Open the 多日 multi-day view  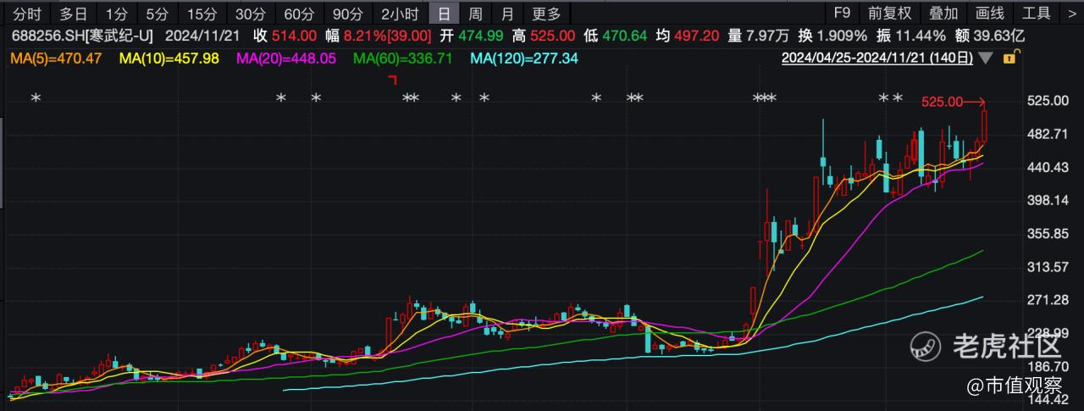(x=73, y=14)
